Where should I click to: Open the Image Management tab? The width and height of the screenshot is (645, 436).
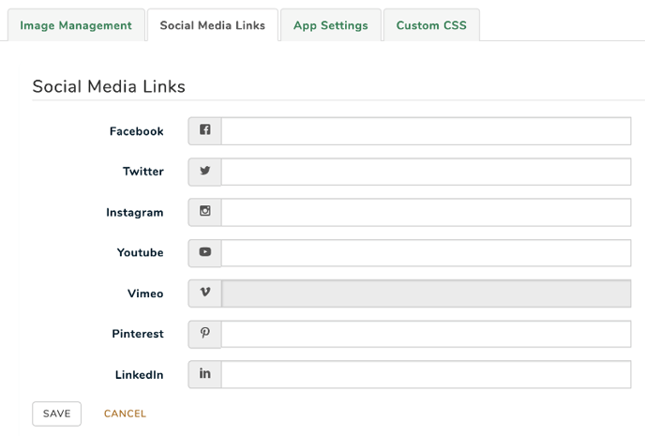coord(76,25)
